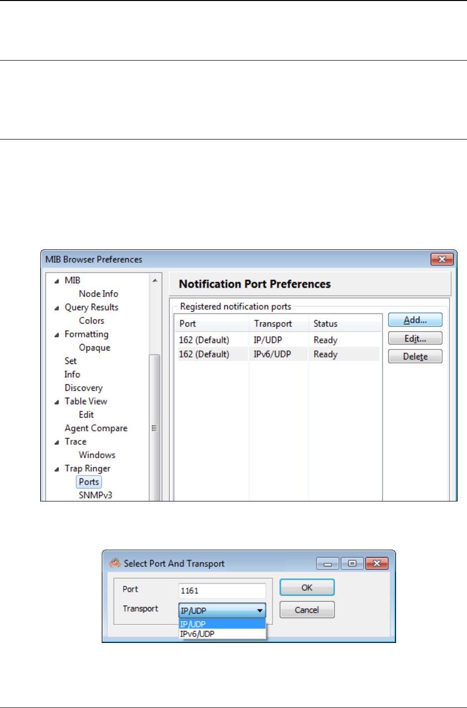Collapse the Trap Ringer tree node
This screenshot has width=467, height=708.
coord(57,469)
